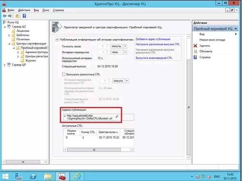Click the taskbar clock 15:40
Viewport: 242px width, 181px height.
pos(230,175)
